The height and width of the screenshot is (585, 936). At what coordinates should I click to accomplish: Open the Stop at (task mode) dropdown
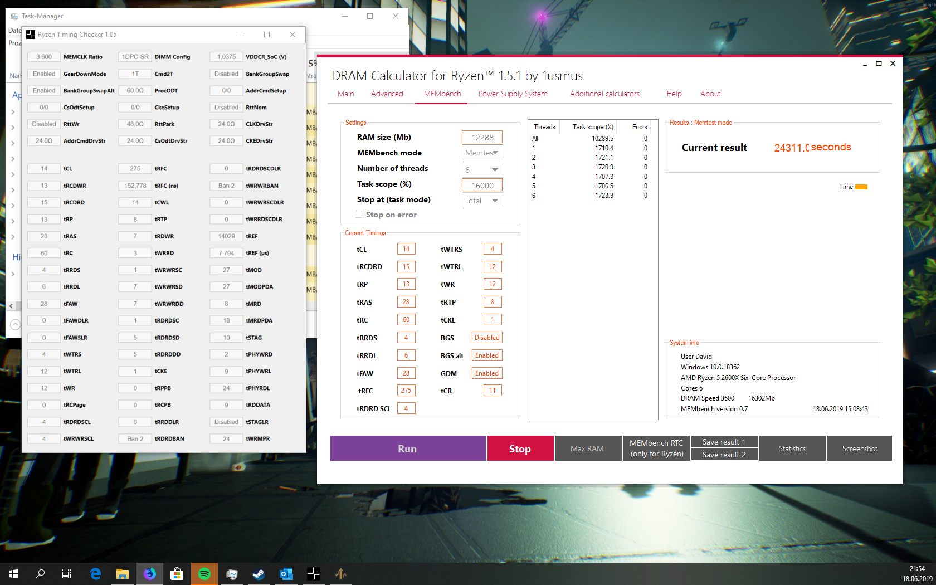[482, 201]
